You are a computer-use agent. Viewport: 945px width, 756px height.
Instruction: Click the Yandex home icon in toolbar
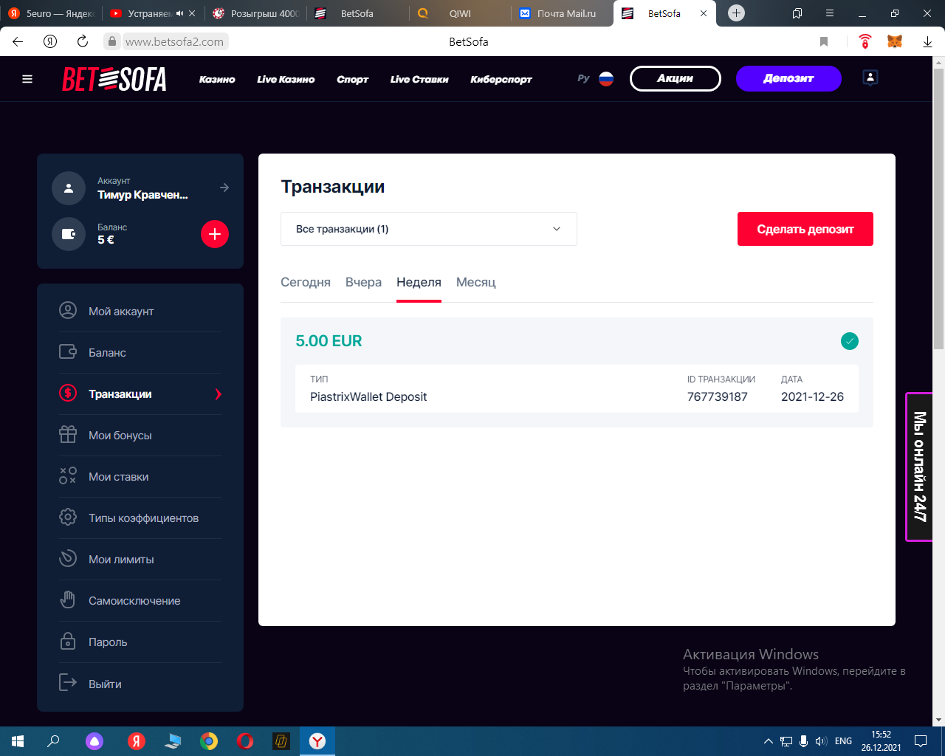click(x=50, y=41)
